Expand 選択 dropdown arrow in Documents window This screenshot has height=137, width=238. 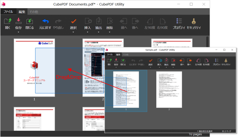pos(73,32)
